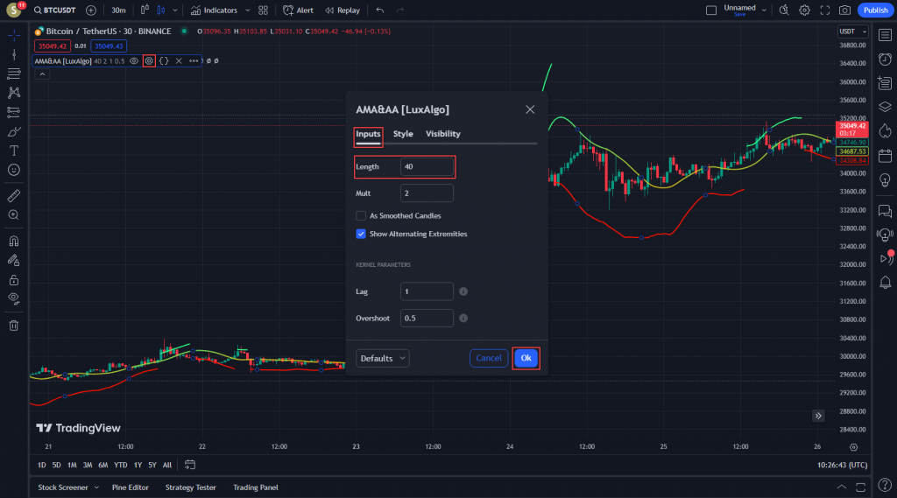
Task: Select the brush drawing tool
Action: (14, 131)
